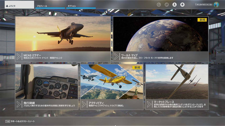Select the MCAS ミラマー title text
225x126 pixels.
click(x=32, y=55)
